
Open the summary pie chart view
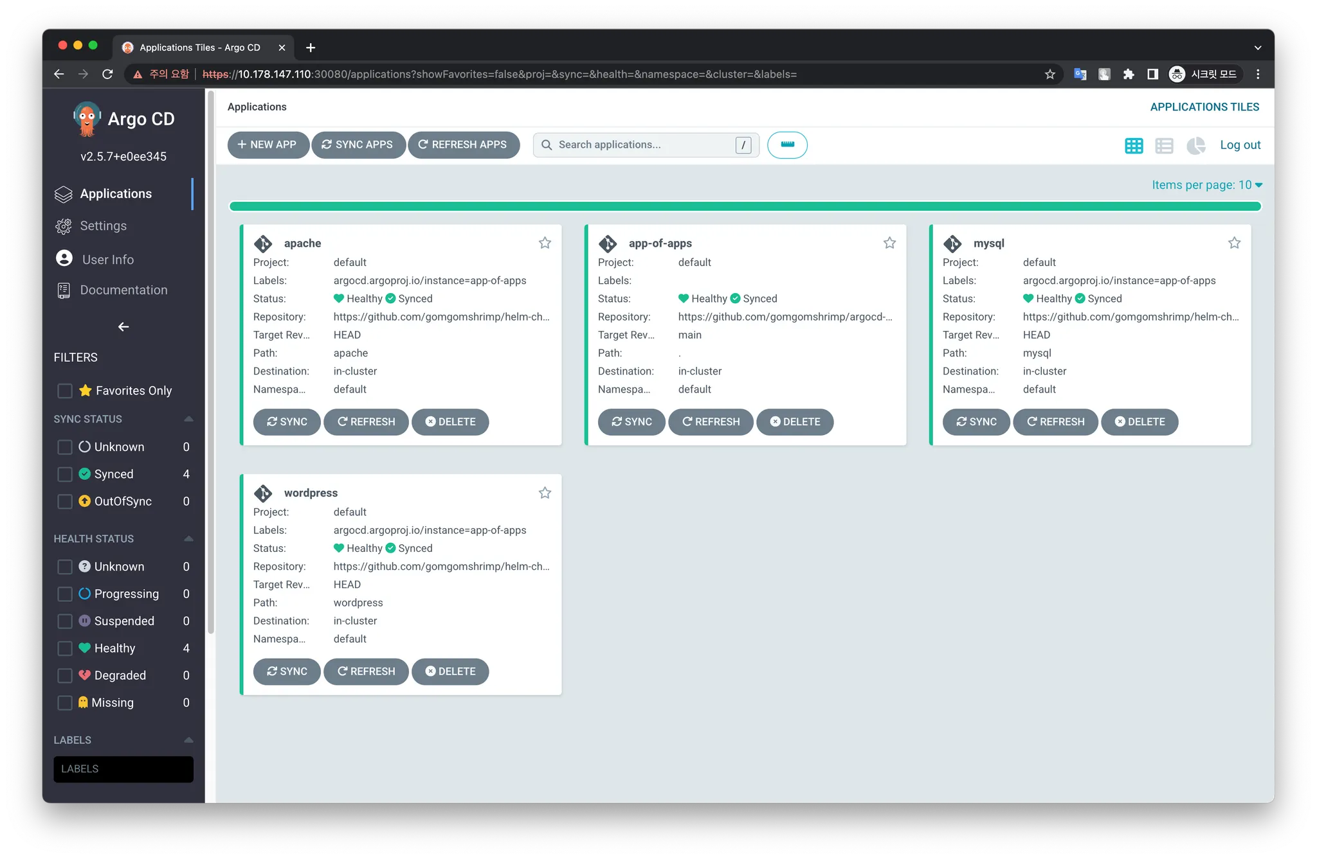point(1195,146)
